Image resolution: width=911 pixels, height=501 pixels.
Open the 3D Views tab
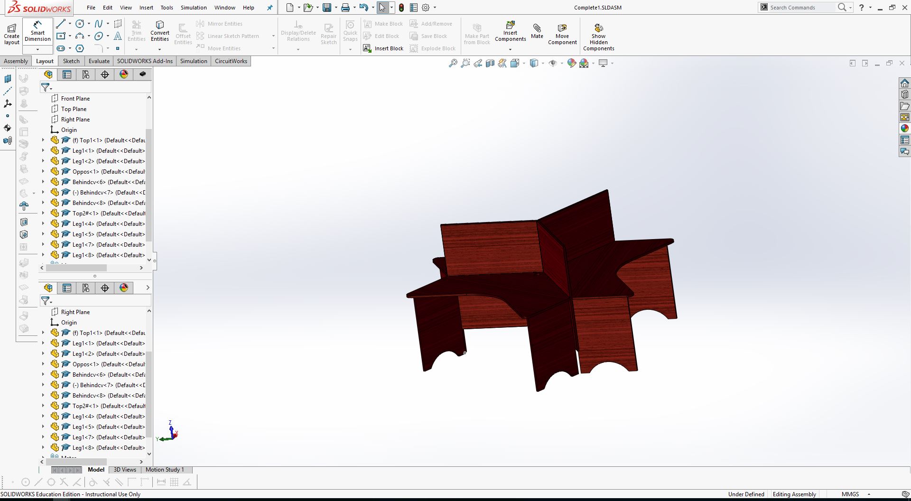click(125, 470)
